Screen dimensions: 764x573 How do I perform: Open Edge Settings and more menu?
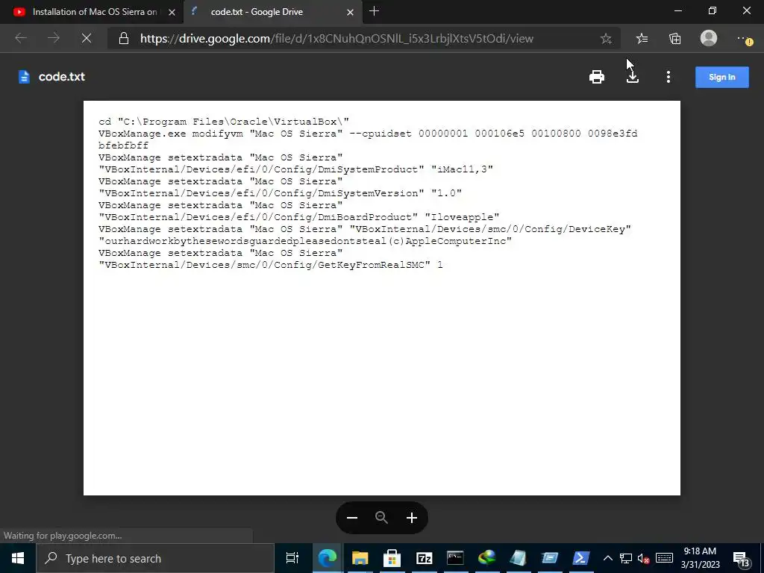click(x=744, y=39)
